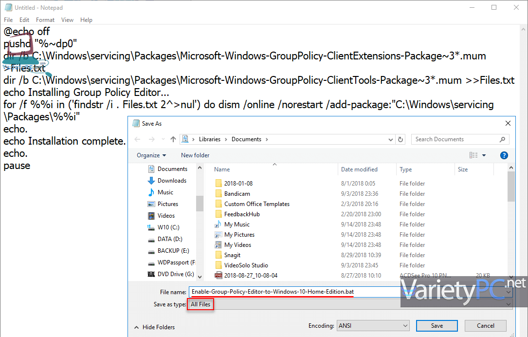528x337 pixels.
Task: Close the Save As dialog
Action: (x=508, y=123)
